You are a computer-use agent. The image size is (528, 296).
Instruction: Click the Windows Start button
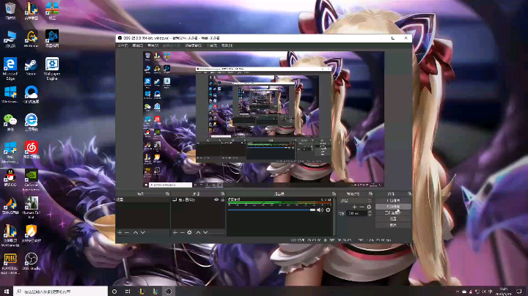[x=7, y=290]
